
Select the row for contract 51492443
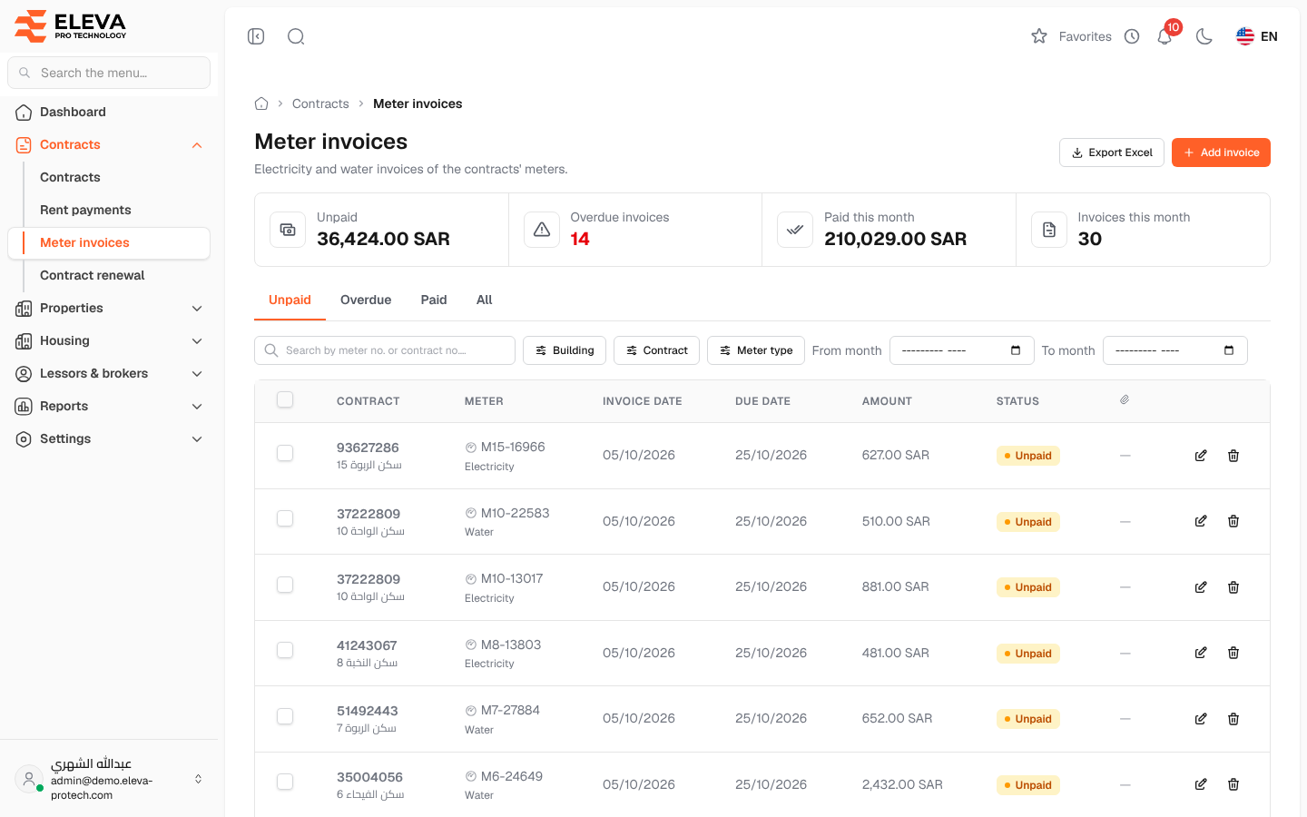(285, 716)
